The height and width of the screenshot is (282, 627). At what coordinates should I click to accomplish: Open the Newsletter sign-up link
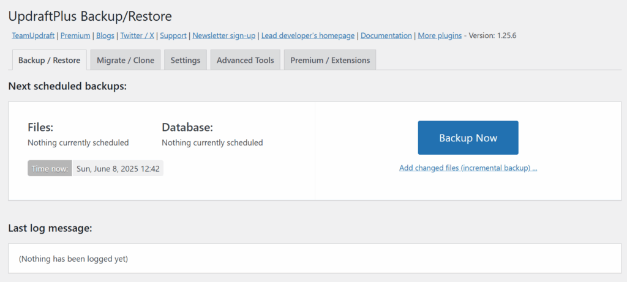(224, 35)
